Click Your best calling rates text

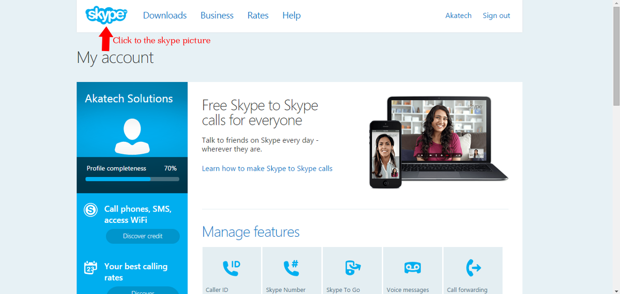coord(136,272)
